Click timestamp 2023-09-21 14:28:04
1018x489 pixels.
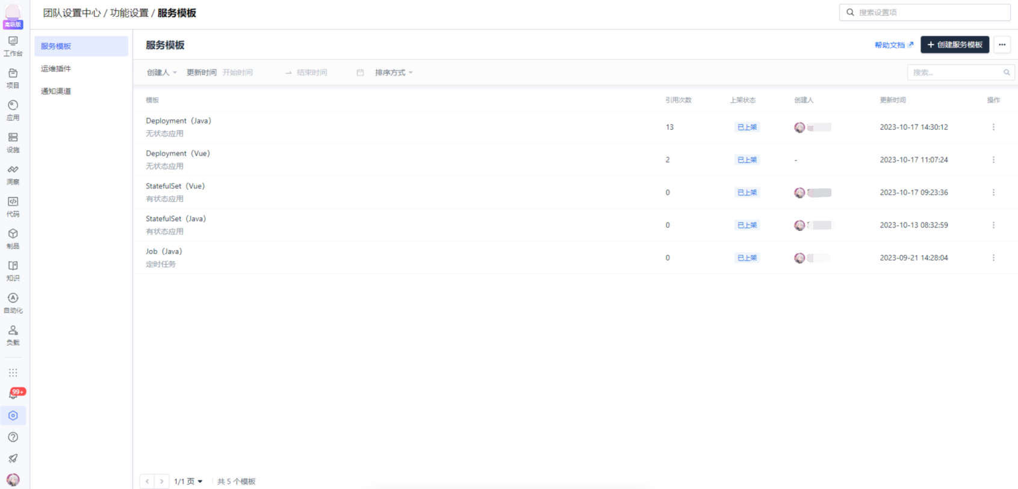[914, 257]
